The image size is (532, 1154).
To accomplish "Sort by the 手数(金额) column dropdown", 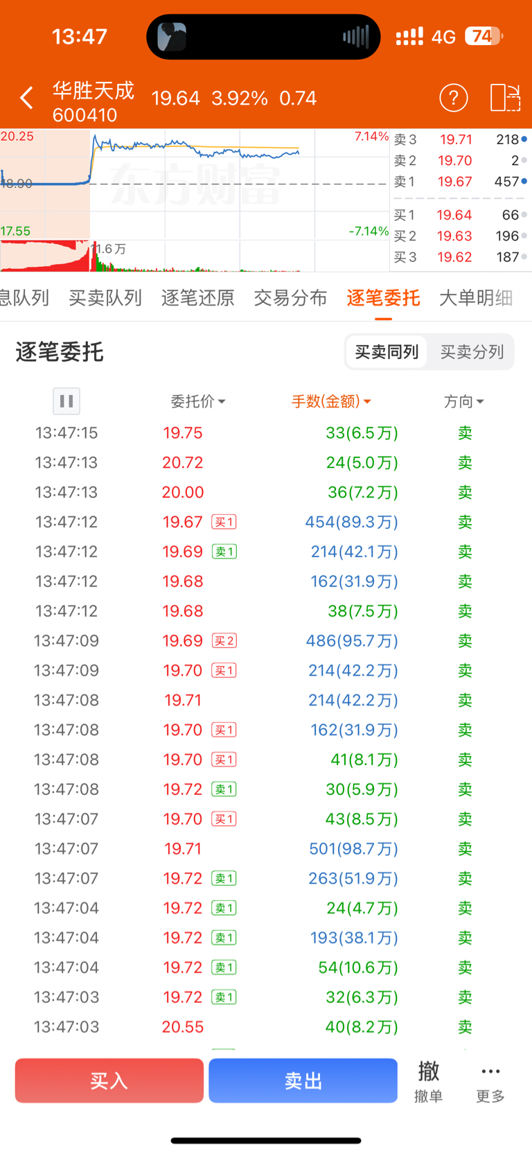I will 331,401.
